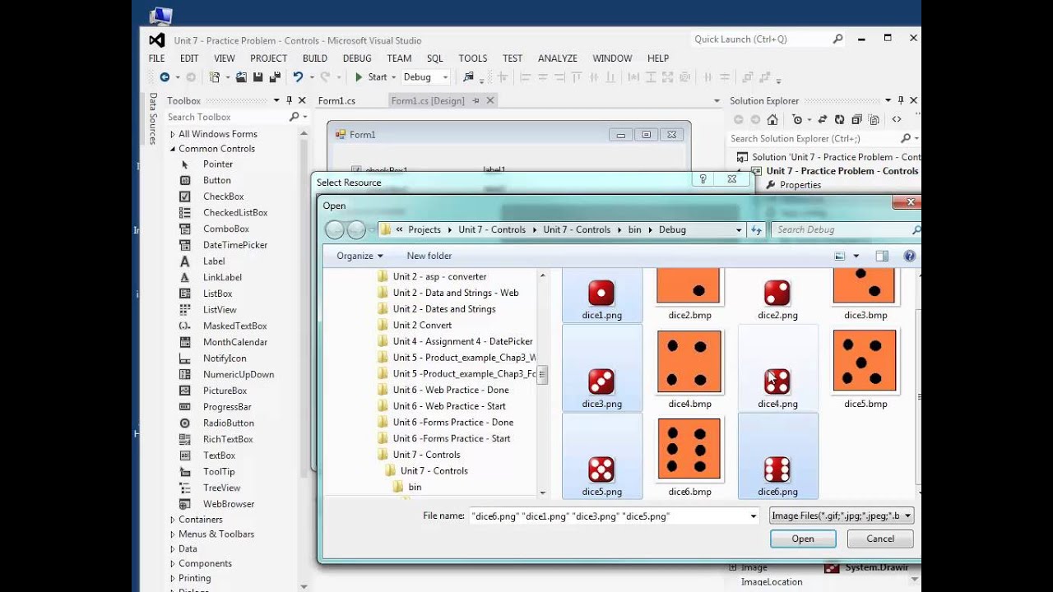Click the Navigate Backward toolbar icon
Image resolution: width=1053 pixels, height=592 pixels.
(165, 77)
